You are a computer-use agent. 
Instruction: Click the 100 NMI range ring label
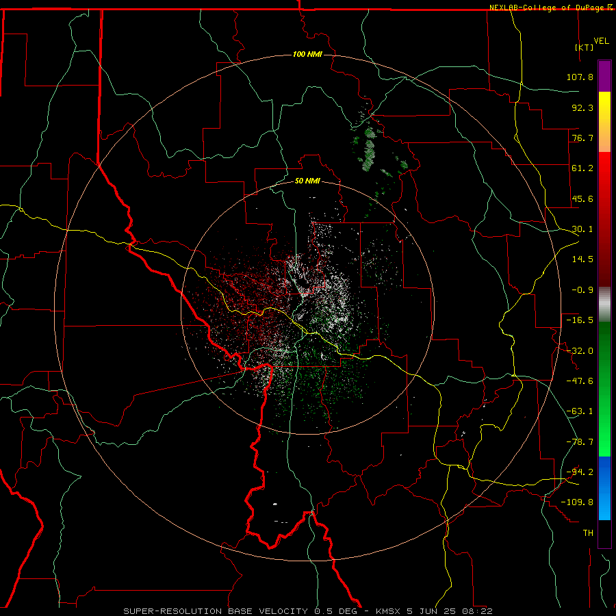pyautogui.click(x=307, y=54)
